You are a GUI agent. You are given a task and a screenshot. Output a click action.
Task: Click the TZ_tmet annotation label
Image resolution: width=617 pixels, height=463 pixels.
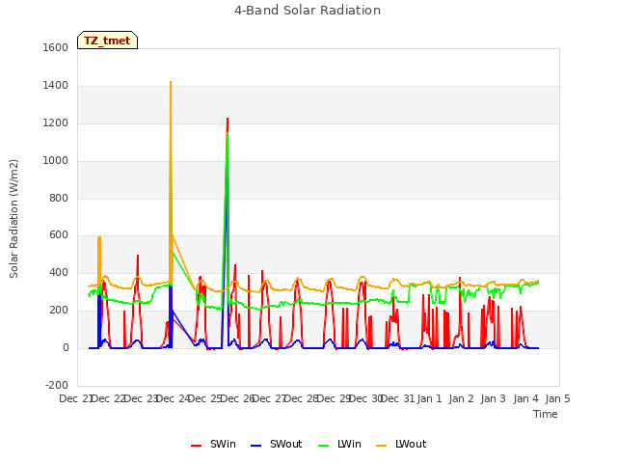[x=107, y=41]
